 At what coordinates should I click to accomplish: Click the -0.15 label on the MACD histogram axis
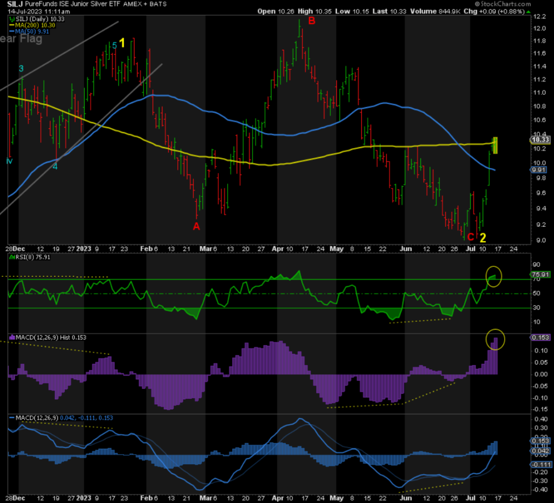pos(541,409)
